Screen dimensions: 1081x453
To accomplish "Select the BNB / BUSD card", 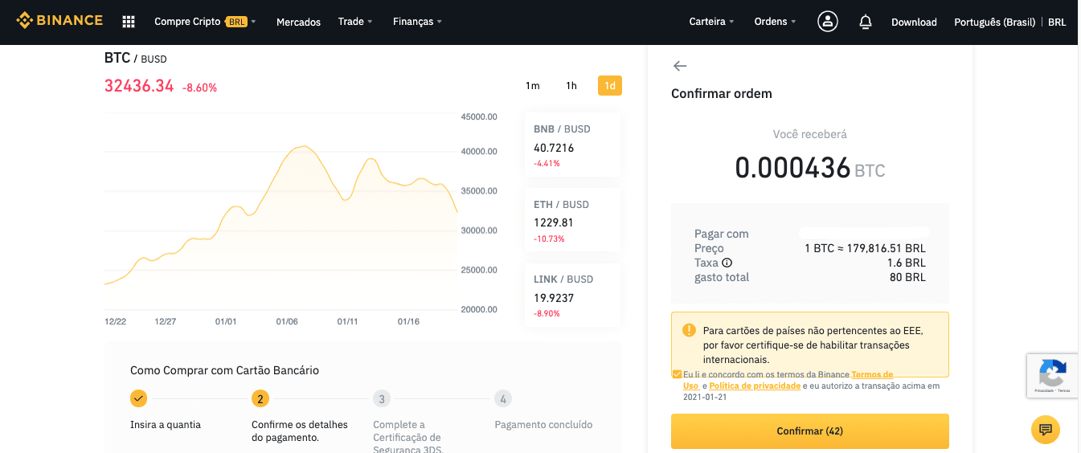I will (x=573, y=145).
